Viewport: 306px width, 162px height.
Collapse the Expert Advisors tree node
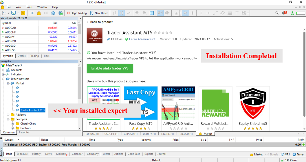(x=3, y=79)
